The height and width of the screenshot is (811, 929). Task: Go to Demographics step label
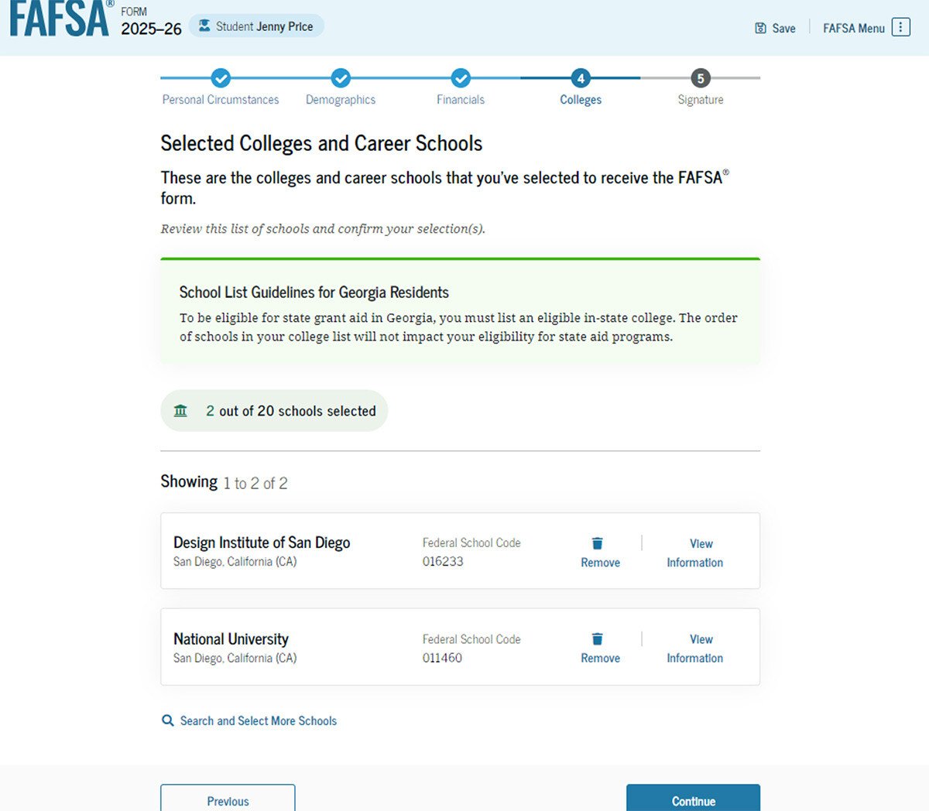tap(341, 100)
